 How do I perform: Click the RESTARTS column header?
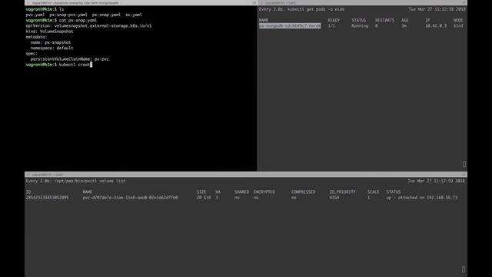pos(384,20)
